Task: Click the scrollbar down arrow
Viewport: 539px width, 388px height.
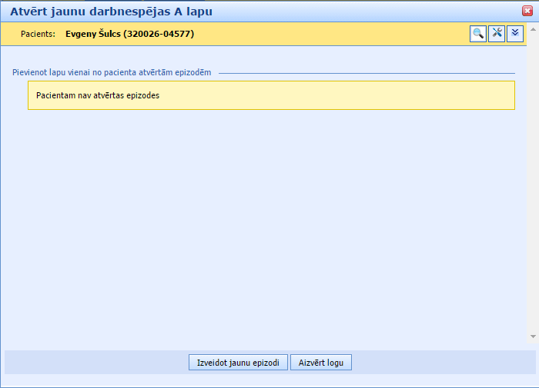Action: 533,337
